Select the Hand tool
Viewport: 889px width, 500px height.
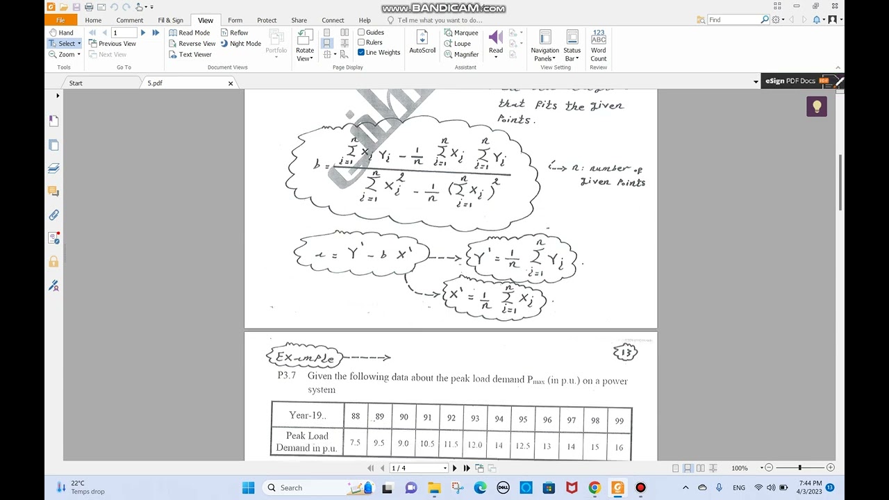pos(61,33)
